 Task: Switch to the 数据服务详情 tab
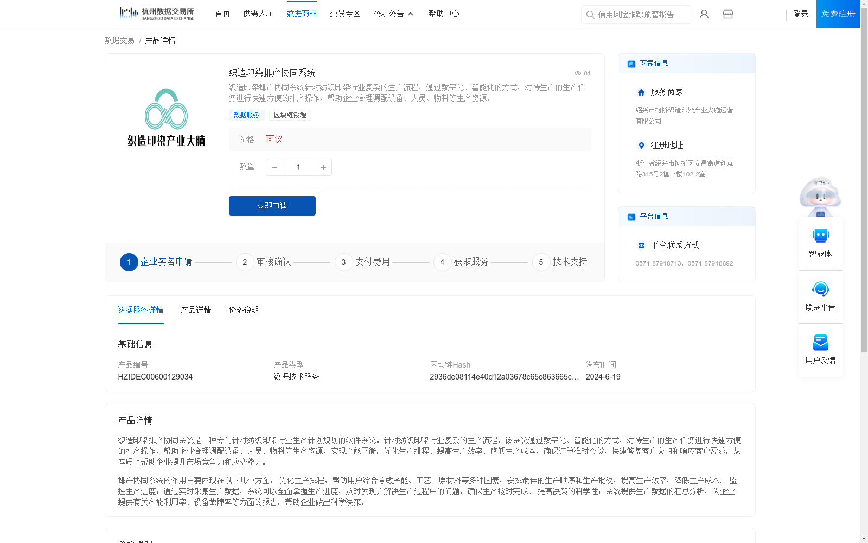(141, 310)
